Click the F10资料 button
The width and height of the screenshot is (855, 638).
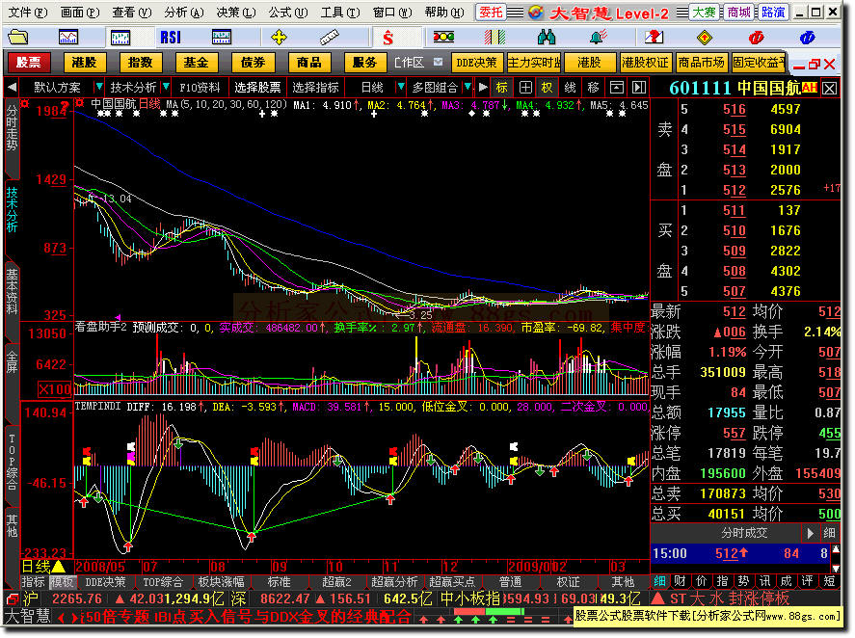[200, 88]
